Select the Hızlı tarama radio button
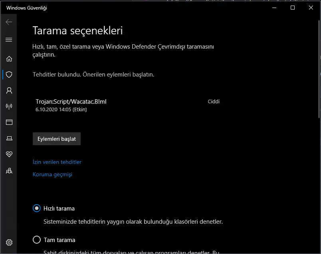Image resolution: width=321 pixels, height=254 pixels. (37, 208)
